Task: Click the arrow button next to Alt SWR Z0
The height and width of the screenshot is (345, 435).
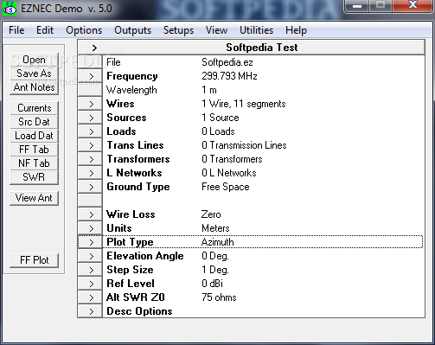Action: tap(90, 297)
